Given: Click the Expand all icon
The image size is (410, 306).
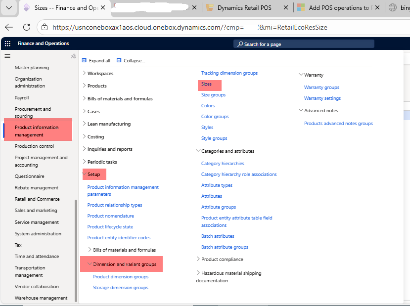Looking at the screenshot, I should tap(84, 60).
